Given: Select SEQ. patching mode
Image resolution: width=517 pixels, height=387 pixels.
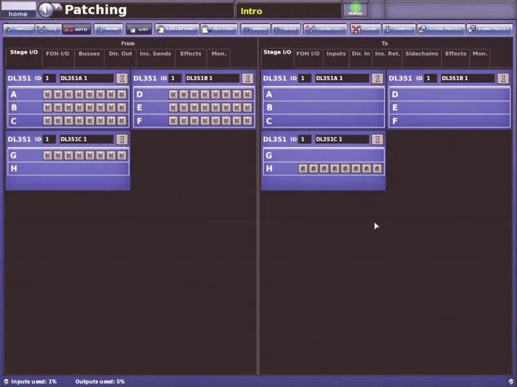Looking at the screenshot, I should (48, 29).
